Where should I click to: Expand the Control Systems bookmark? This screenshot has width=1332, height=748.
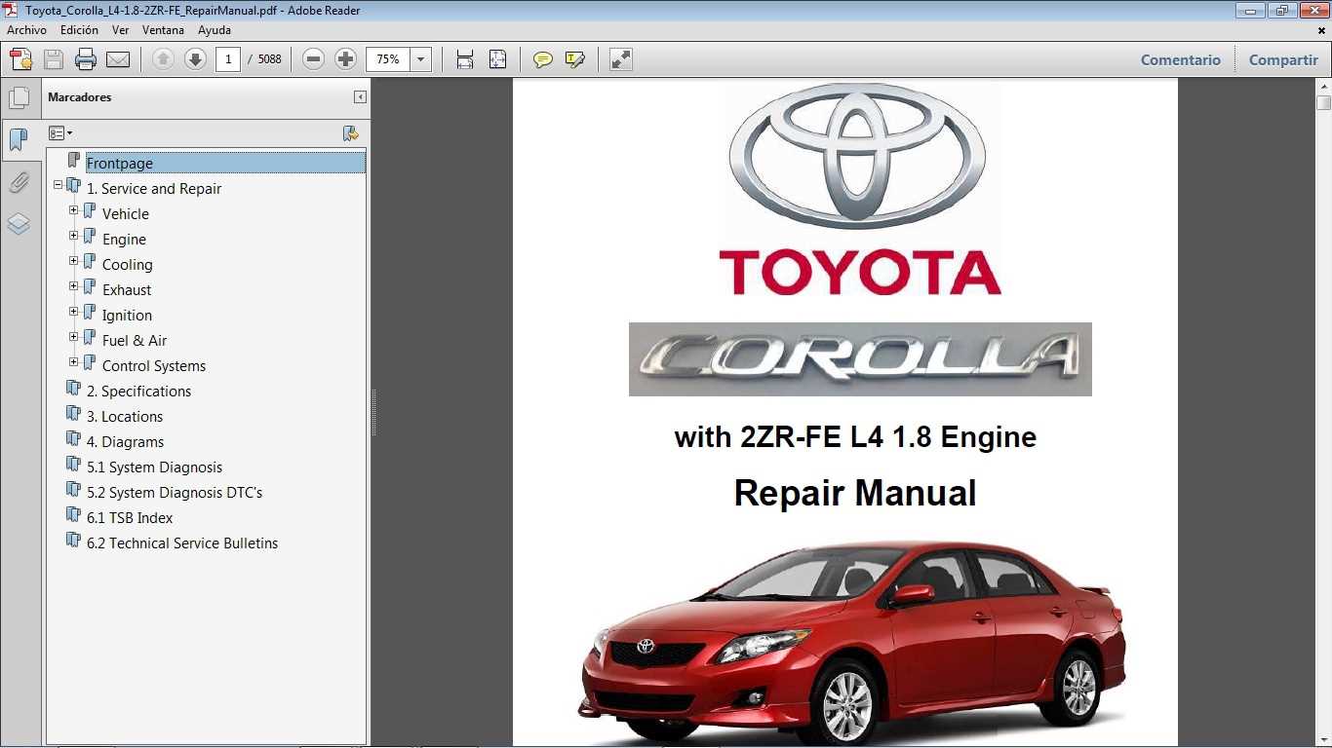coord(74,361)
